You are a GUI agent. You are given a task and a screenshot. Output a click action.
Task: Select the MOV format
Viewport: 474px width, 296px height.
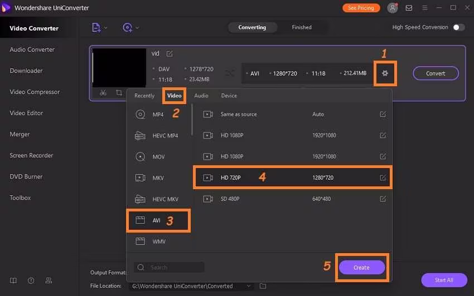pos(158,156)
